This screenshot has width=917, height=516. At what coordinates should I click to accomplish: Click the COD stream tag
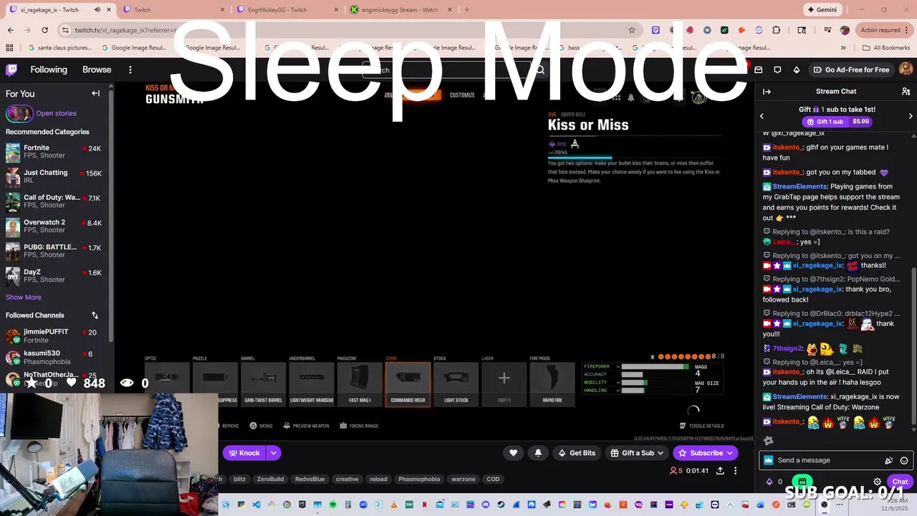click(x=493, y=479)
